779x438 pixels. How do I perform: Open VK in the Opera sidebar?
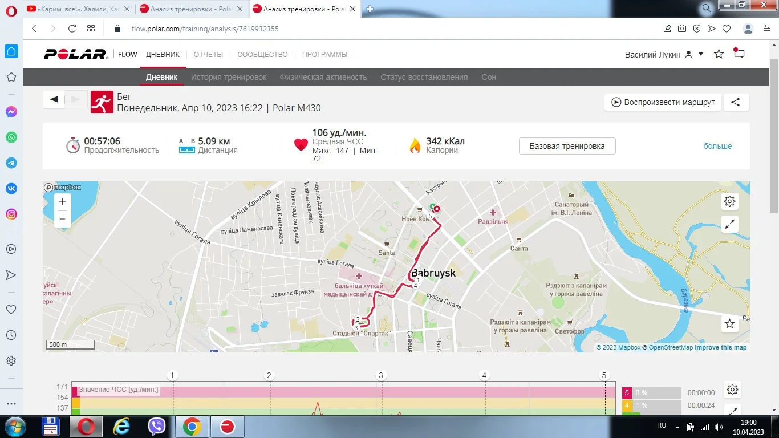(x=11, y=189)
